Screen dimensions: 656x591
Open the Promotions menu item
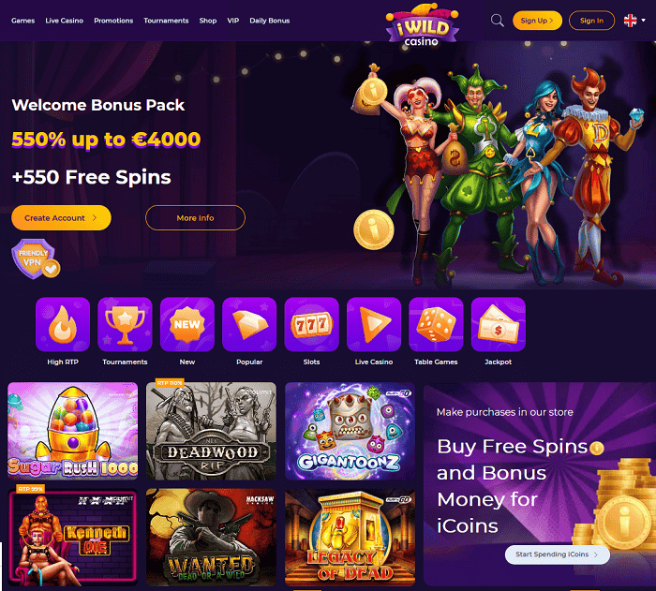pos(113,21)
